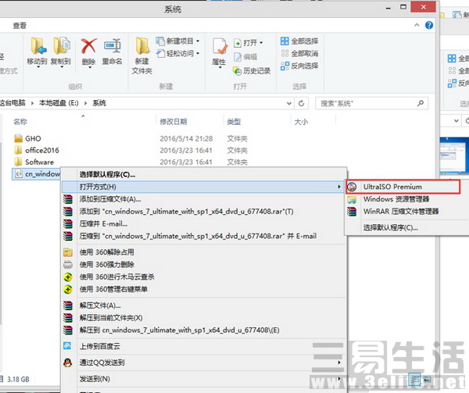This screenshot has width=469, height=393.
Task: Click the Properties (属性) icon
Action: (x=219, y=52)
